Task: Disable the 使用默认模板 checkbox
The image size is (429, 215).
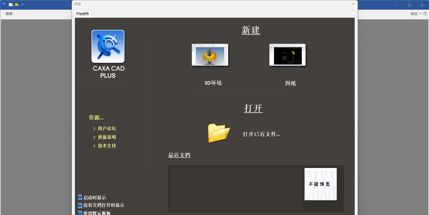Action: (80, 213)
